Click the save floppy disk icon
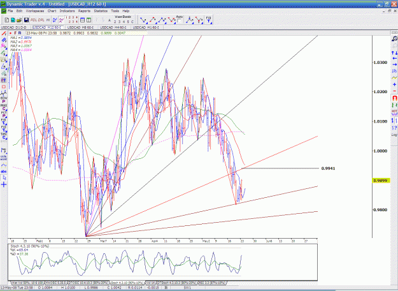The width and height of the screenshot is (398, 291). 26,20
